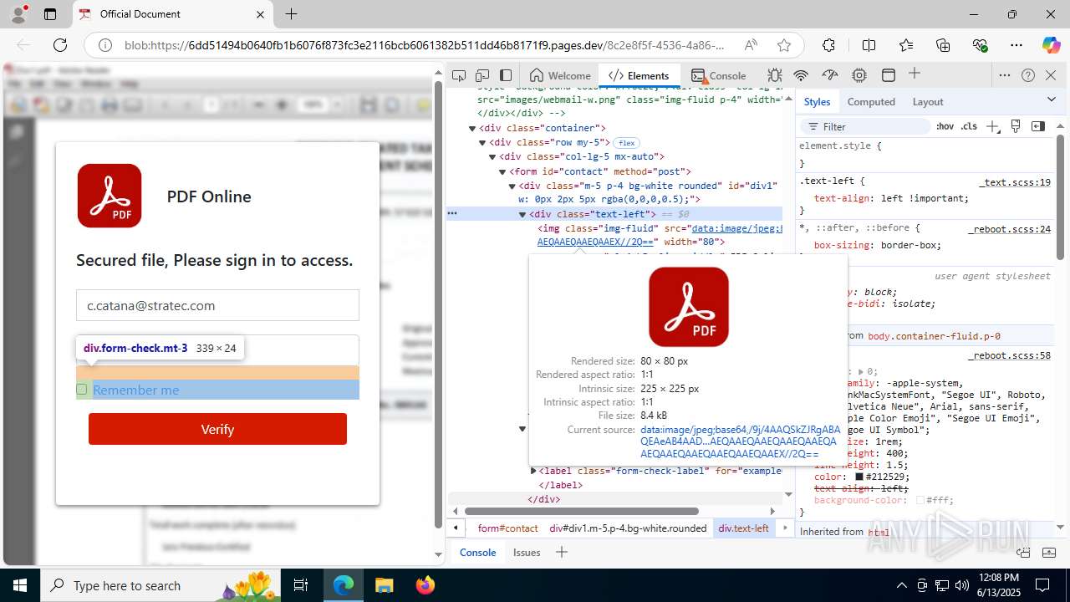
Task: Select div#div1.m-5.p-4.bg-white.rounded breadcrumb
Action: (628, 528)
